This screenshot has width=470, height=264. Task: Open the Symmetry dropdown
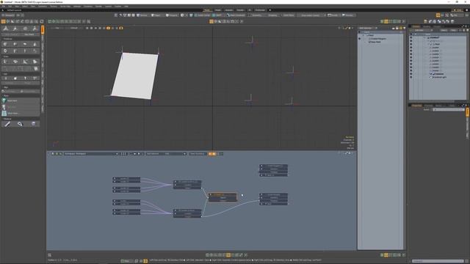click(256, 15)
